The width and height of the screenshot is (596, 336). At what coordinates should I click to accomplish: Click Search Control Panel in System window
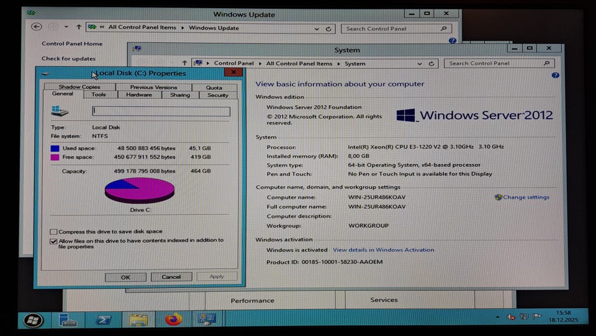coord(494,63)
